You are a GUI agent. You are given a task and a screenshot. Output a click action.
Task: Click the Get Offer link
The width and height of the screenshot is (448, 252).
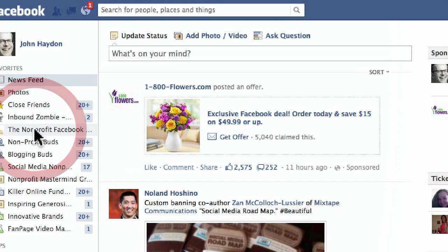(x=234, y=137)
